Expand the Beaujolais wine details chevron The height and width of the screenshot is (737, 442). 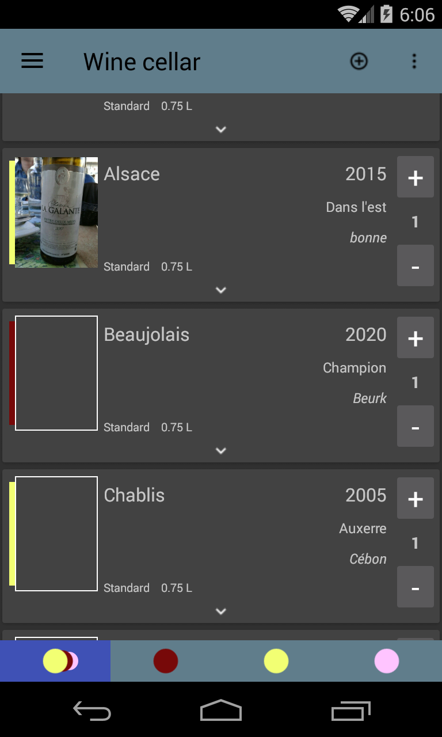click(x=221, y=451)
